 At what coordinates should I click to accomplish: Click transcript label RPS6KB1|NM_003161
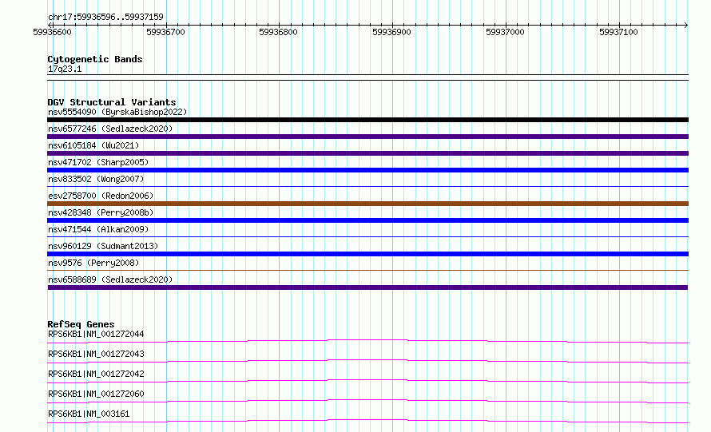tap(89, 414)
